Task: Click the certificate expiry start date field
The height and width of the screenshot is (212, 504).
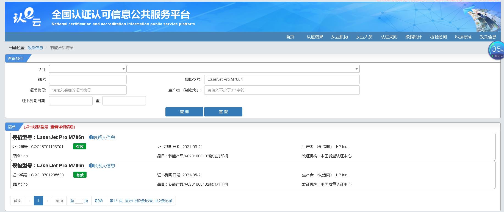Action: click(71, 101)
